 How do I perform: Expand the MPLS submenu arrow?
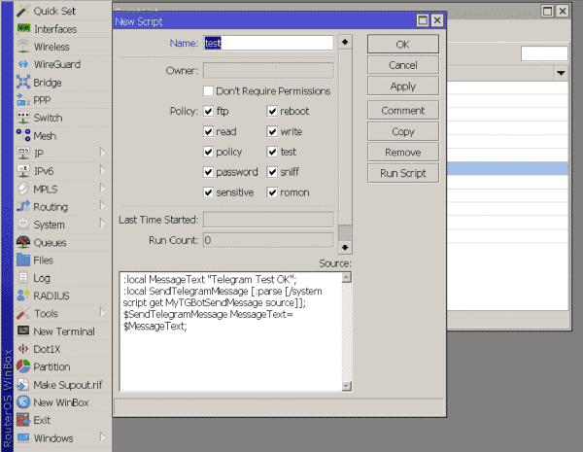pos(102,188)
